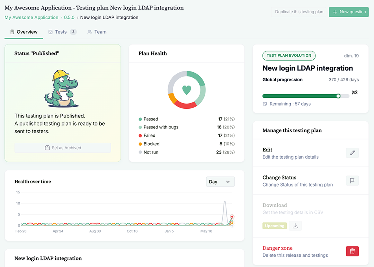374x267 pixels.
Task: Duplicate this testing plan
Action: pyautogui.click(x=299, y=12)
